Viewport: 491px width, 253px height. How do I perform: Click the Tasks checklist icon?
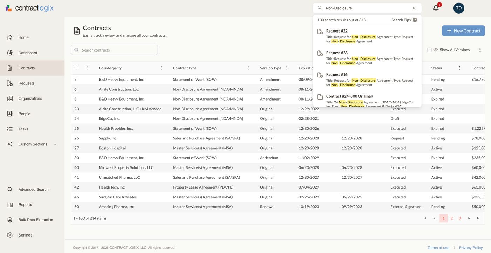pos(10,129)
